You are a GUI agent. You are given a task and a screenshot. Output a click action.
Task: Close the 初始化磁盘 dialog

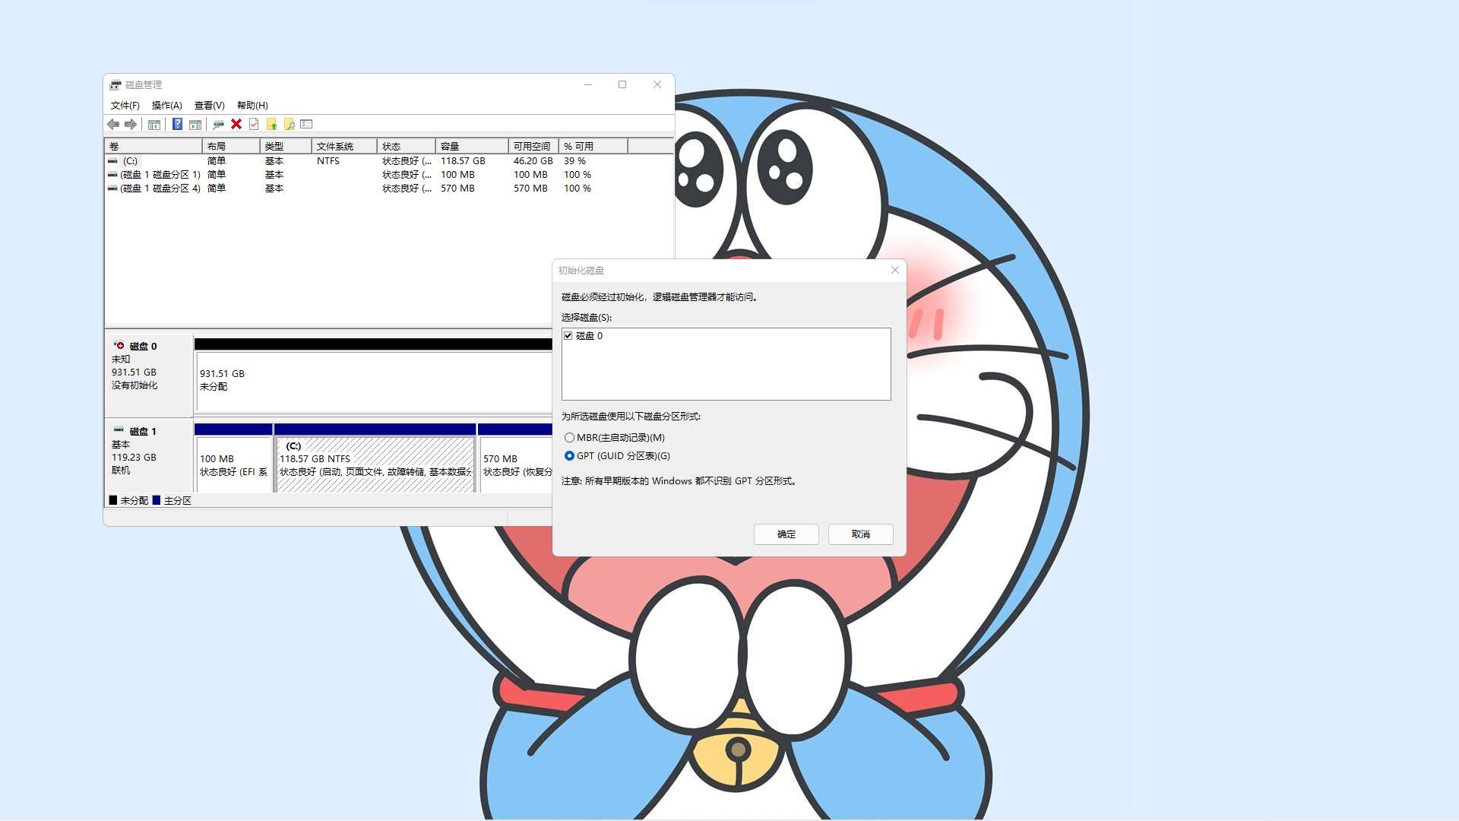894,270
